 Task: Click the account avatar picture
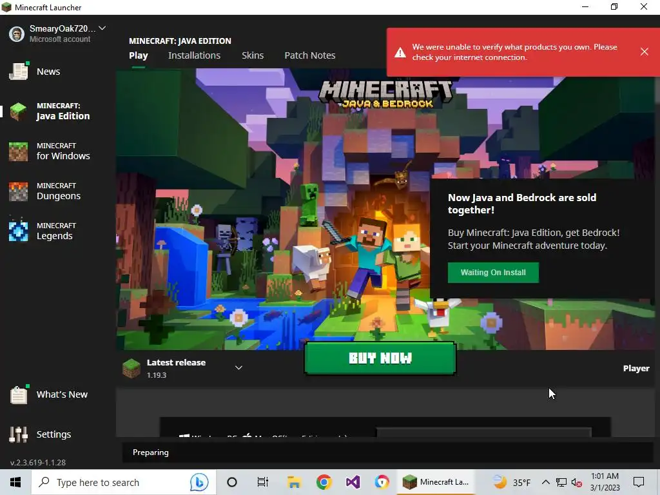[17, 34]
